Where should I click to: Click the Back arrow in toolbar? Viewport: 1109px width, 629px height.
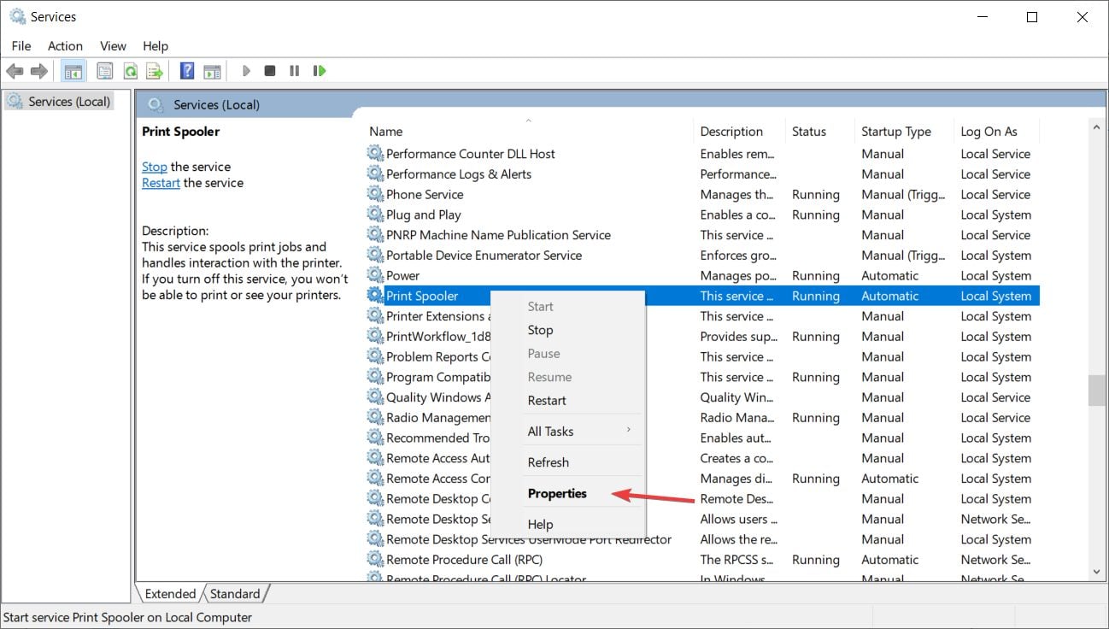click(x=15, y=71)
